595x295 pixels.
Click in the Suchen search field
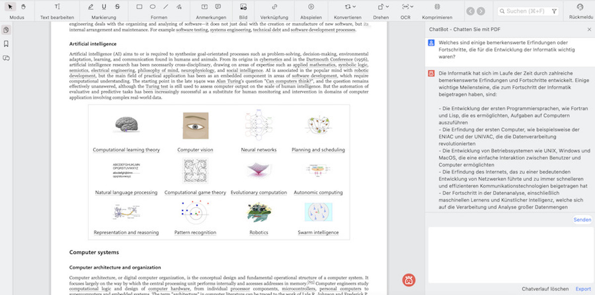pos(527,11)
